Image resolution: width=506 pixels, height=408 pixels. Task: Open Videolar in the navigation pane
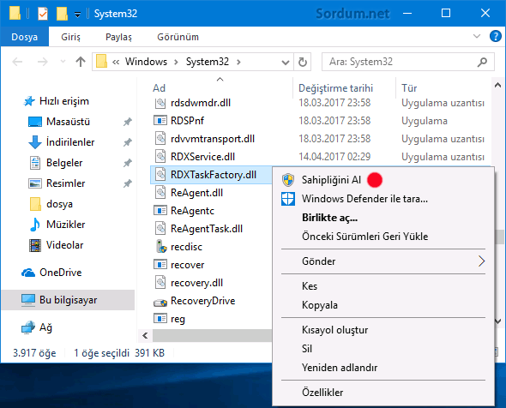tap(56, 245)
